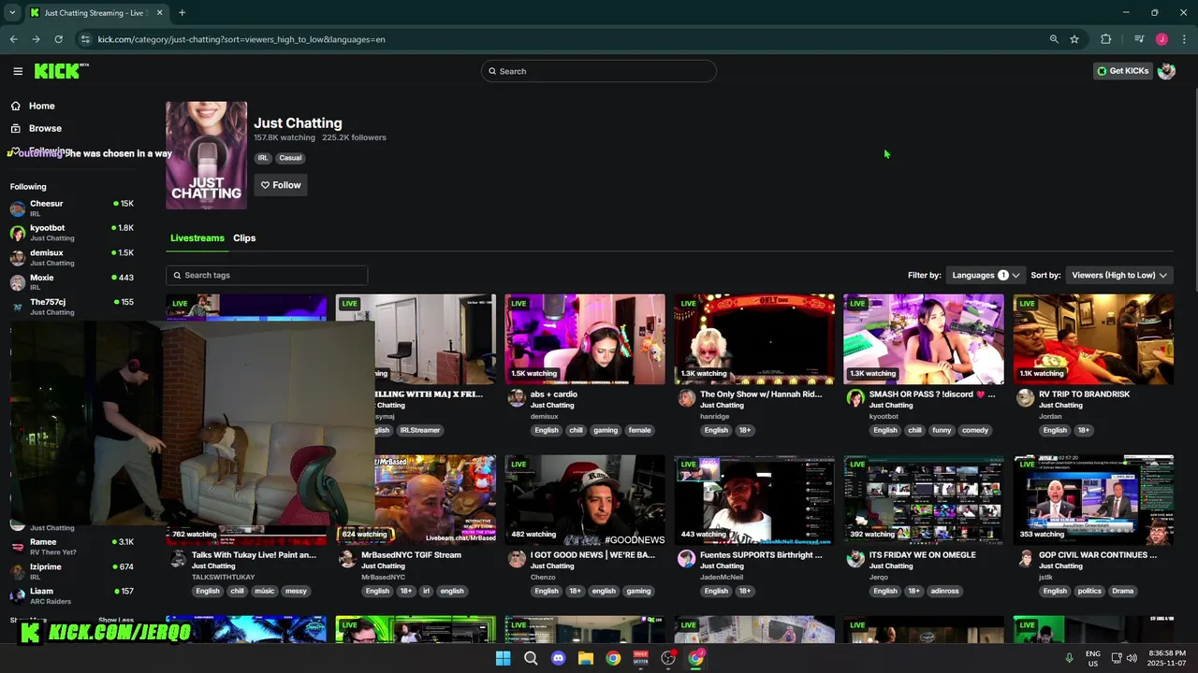This screenshot has height=673, width=1198.
Task: Open demisux channel in Following list
Action: (72, 257)
